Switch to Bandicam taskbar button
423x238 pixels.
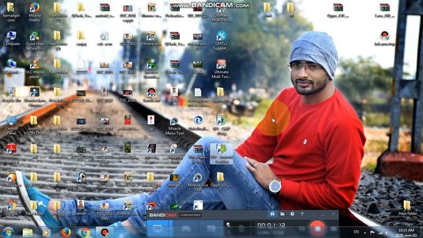pyautogui.click(x=104, y=232)
